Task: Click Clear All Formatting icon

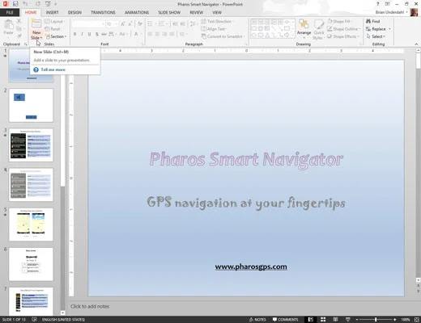Action: click(140, 24)
